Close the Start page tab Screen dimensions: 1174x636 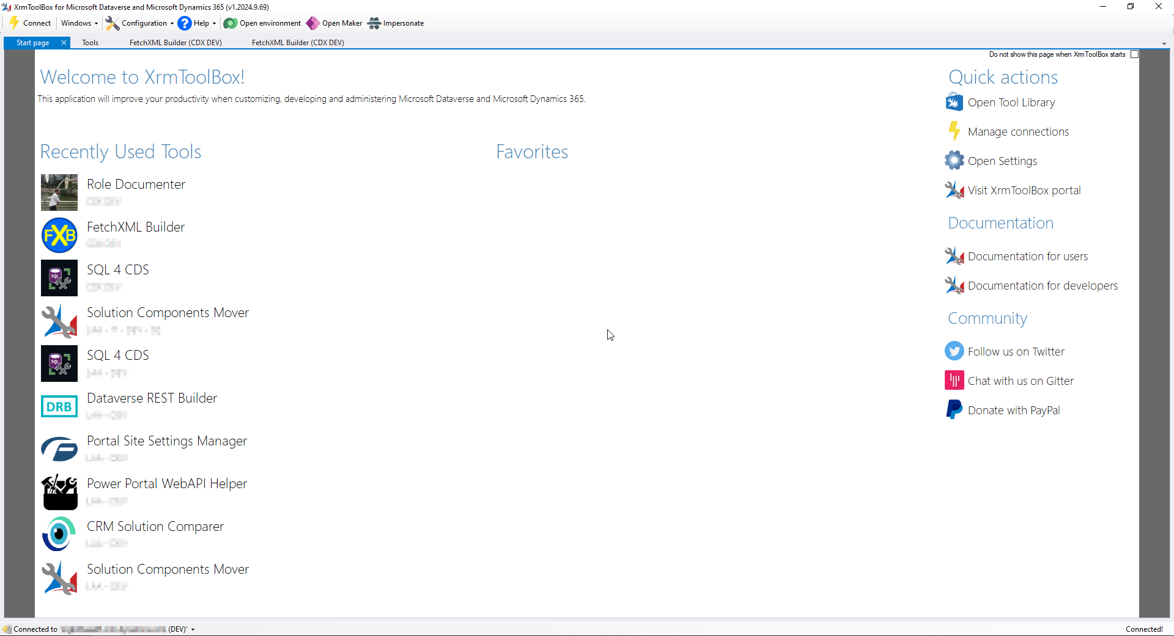coord(64,43)
